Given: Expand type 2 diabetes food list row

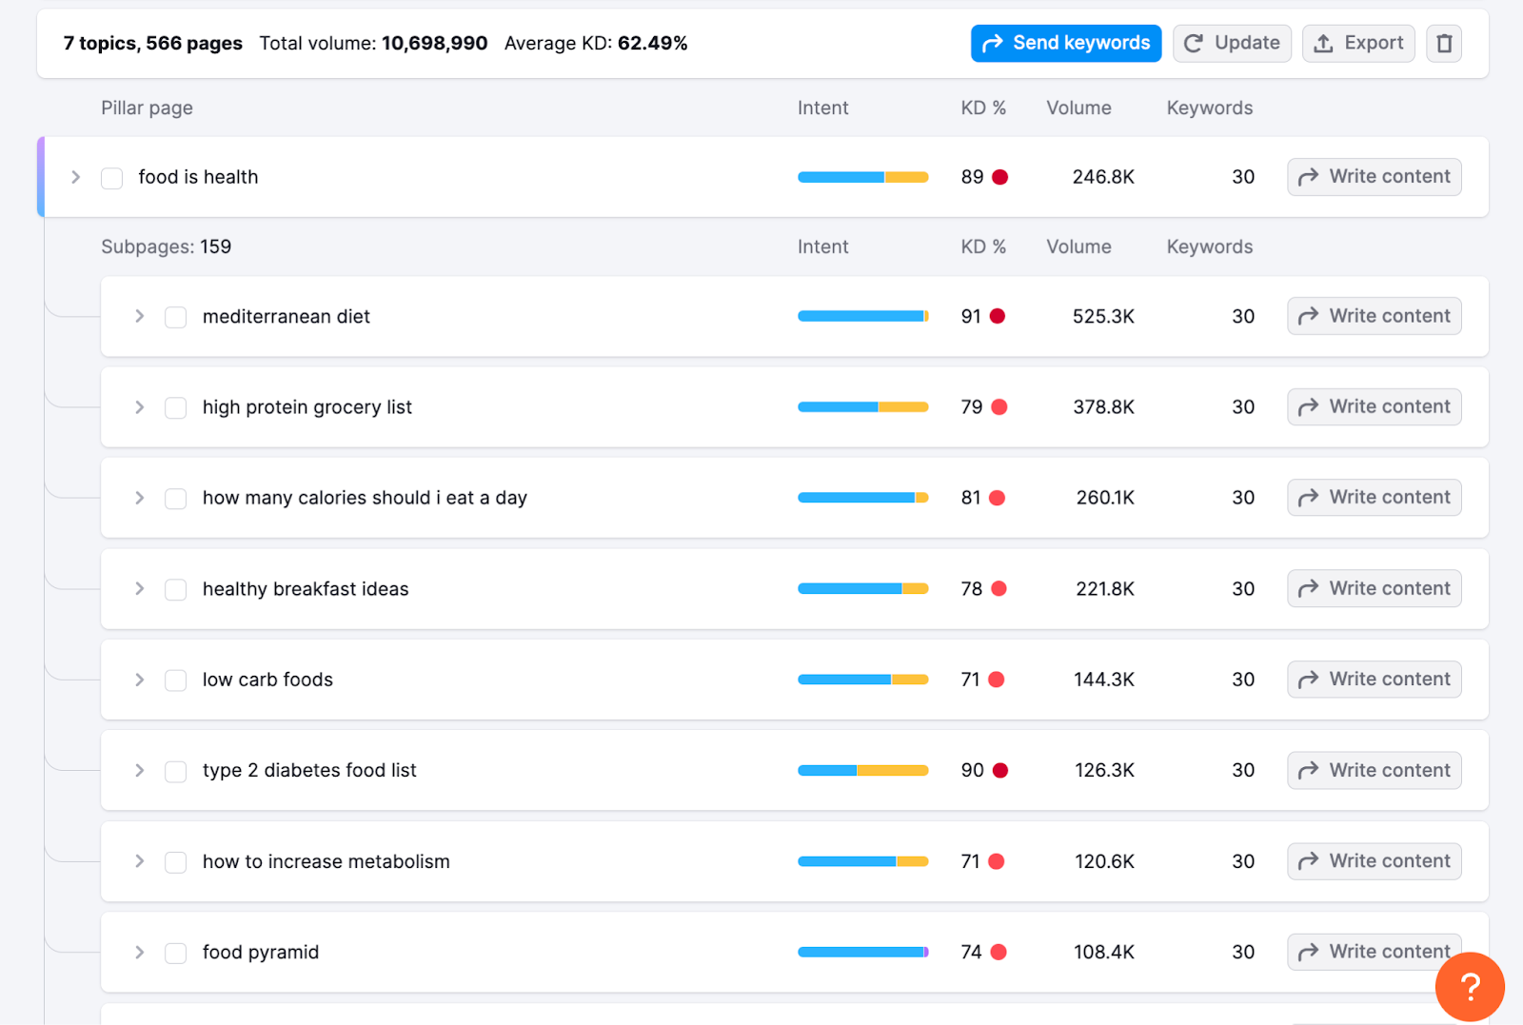Looking at the screenshot, I should coord(140,770).
